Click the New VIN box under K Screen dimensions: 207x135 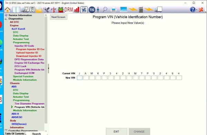pyautogui.click(x=98, y=78)
